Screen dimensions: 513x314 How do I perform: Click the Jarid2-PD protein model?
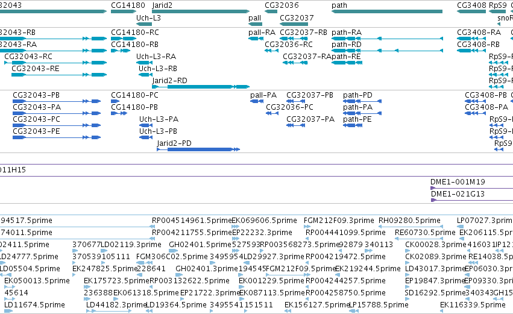[198, 149]
